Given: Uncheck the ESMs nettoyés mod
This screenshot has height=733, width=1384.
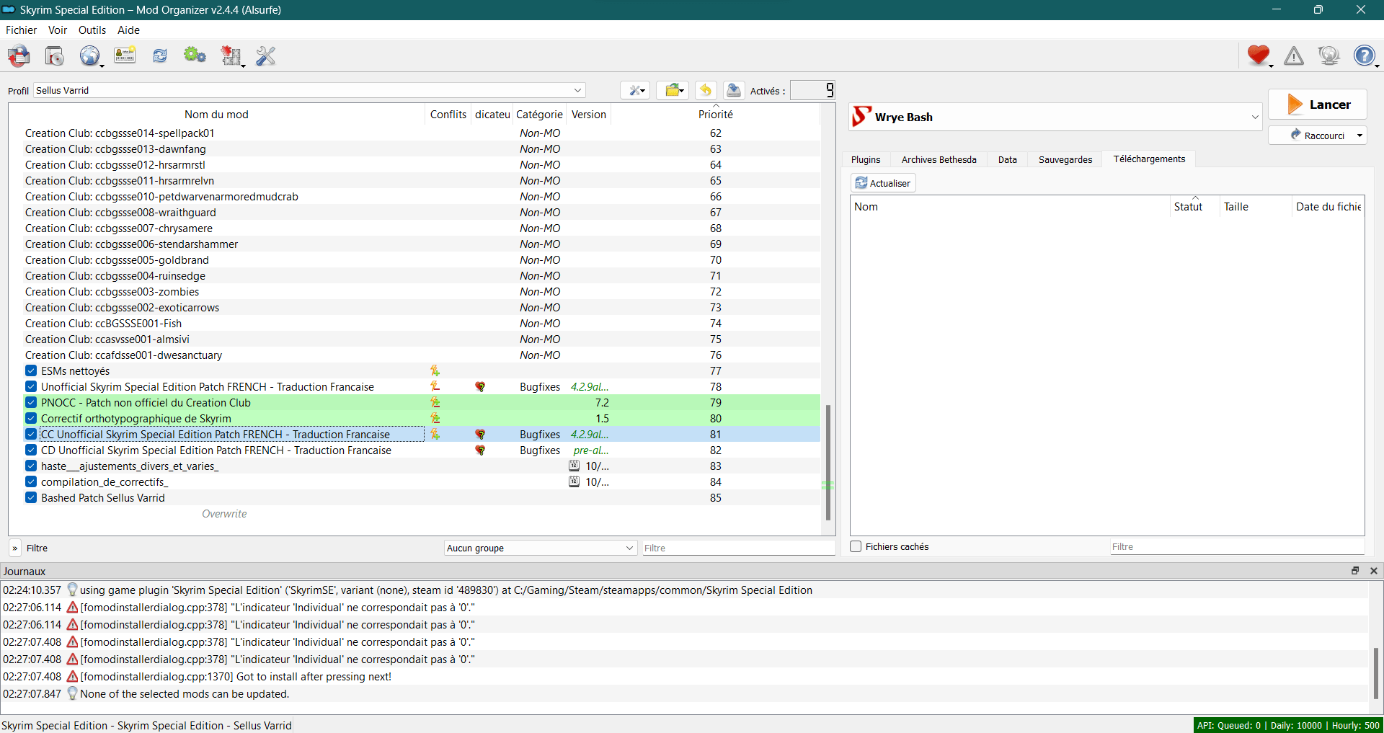Looking at the screenshot, I should (31, 370).
